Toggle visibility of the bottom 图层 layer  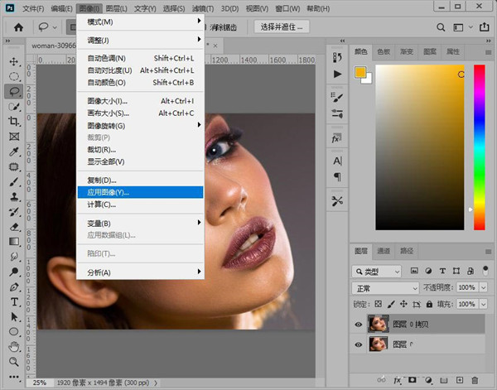click(359, 345)
